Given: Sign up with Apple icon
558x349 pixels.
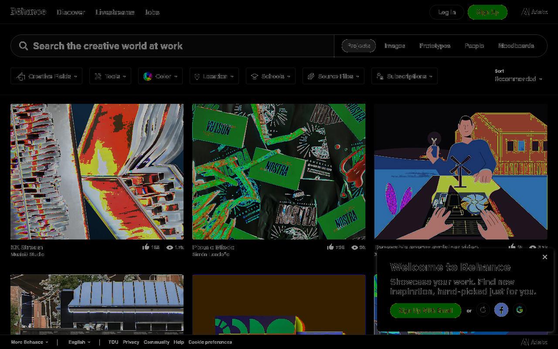Looking at the screenshot, I should point(483,310).
